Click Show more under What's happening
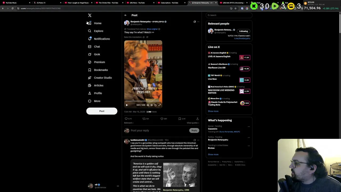341x192 pixels. (213, 154)
